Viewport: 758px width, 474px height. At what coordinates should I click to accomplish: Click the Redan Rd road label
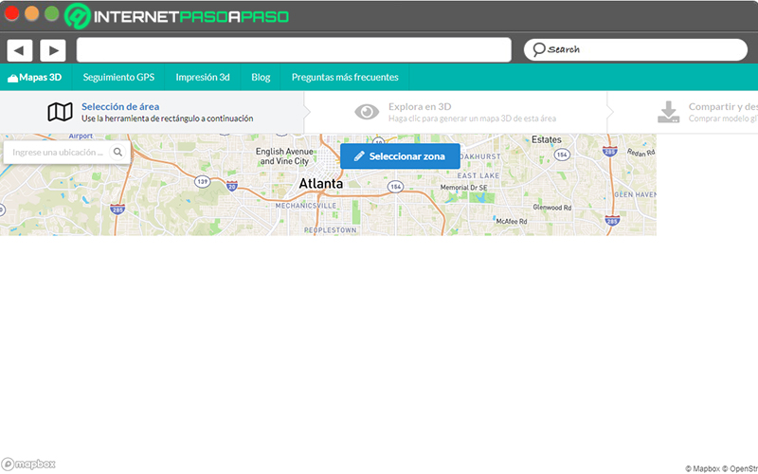641,153
